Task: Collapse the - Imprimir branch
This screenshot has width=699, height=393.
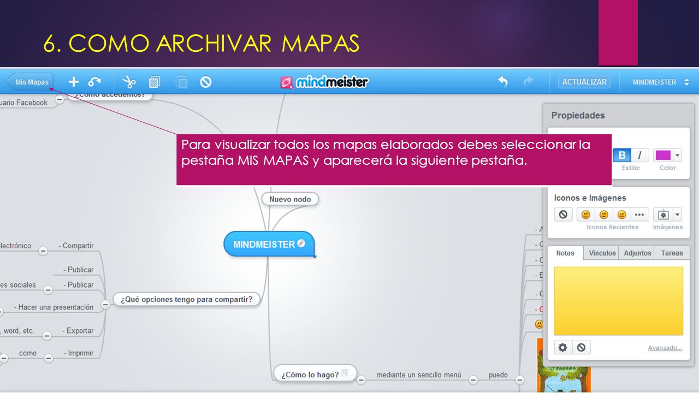Action: coord(49,358)
